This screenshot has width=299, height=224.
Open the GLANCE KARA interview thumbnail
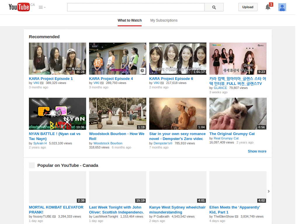click(x=238, y=59)
